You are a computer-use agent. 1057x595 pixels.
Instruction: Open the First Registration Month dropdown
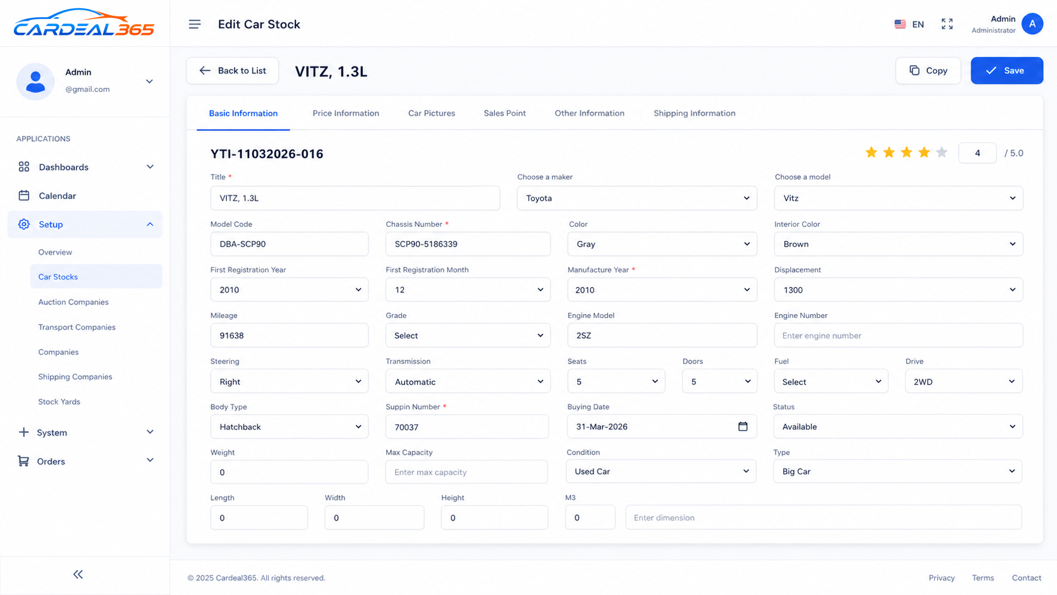pos(468,290)
